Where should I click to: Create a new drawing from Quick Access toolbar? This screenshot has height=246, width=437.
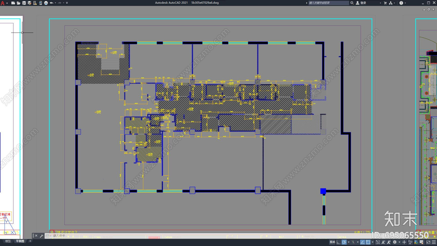13,3
